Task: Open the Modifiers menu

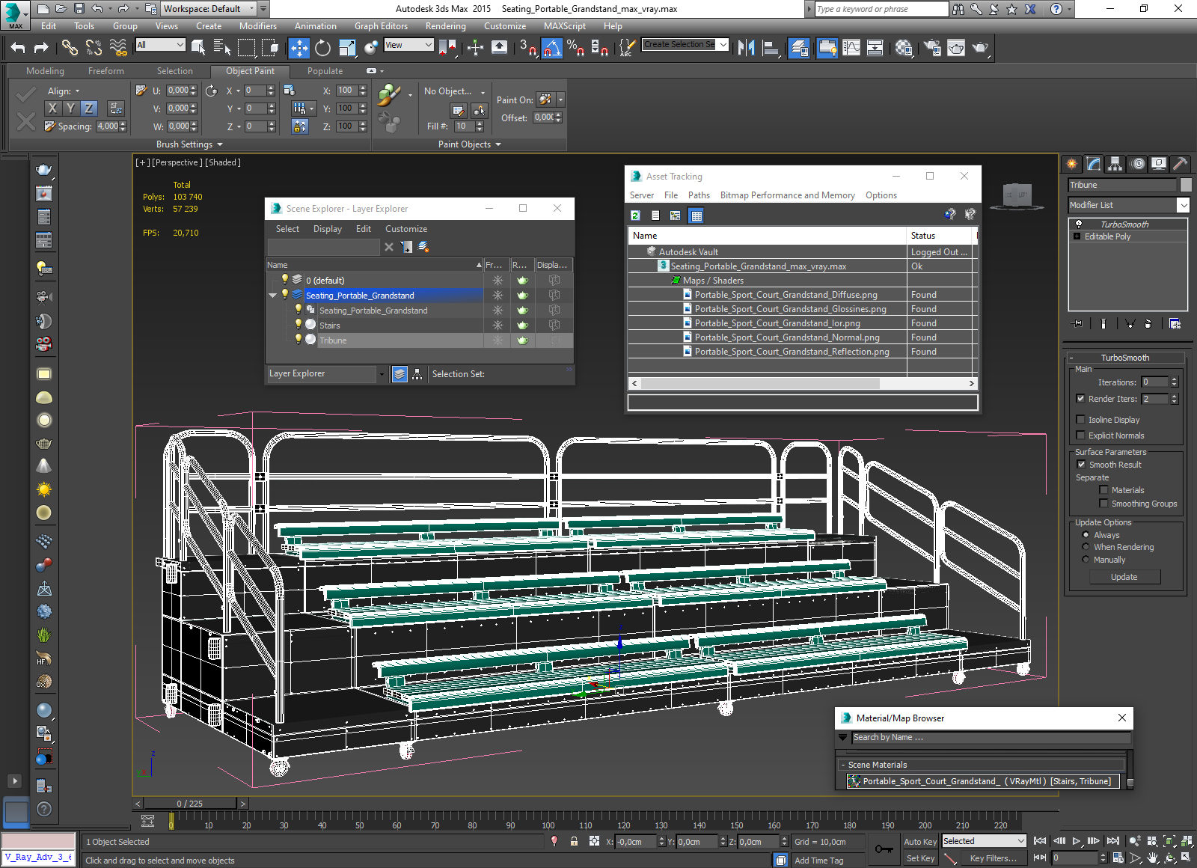Action: (x=258, y=26)
